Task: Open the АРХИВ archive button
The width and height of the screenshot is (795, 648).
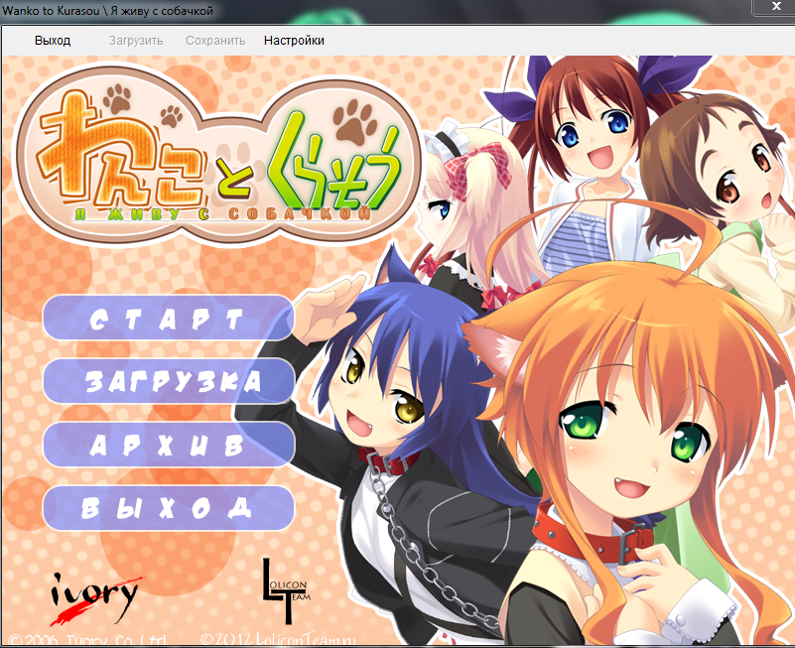Action: coord(169,445)
